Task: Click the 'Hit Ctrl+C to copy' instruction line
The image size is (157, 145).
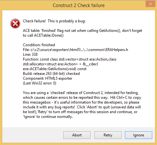Action: click(x=126, y=98)
